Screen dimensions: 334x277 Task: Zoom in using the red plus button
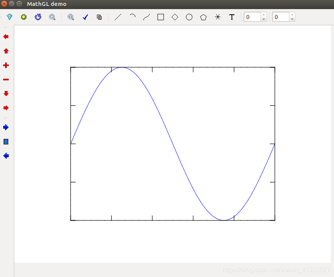pos(6,65)
